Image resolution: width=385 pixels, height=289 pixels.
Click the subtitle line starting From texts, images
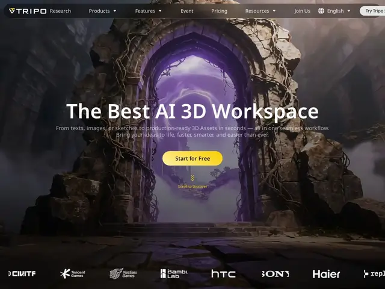point(192,128)
